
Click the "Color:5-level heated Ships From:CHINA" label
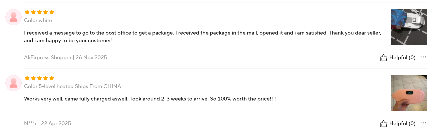pos(72,86)
